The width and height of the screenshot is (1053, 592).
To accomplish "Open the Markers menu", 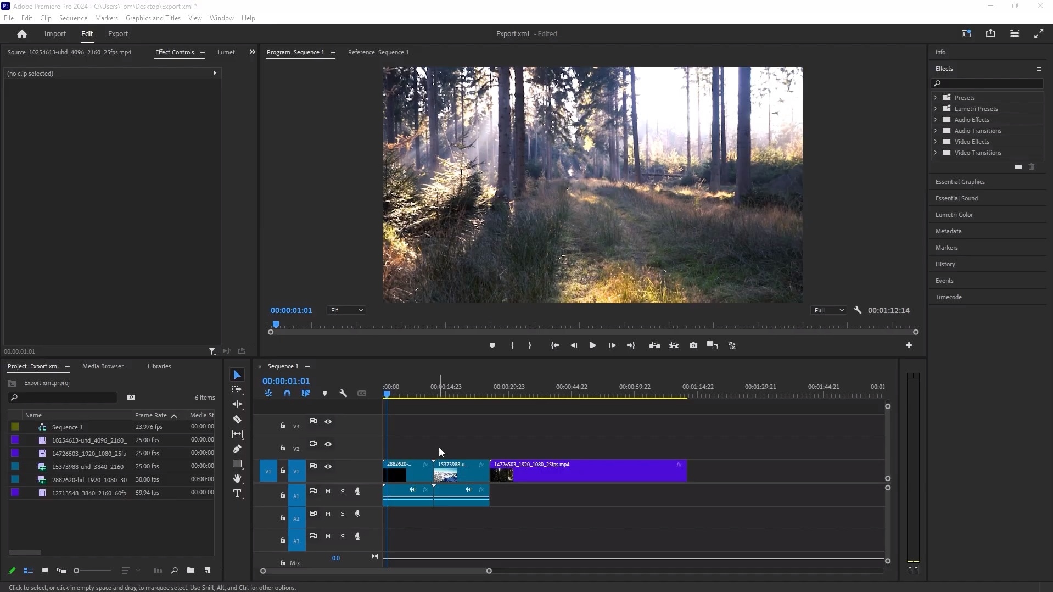I will pyautogui.click(x=106, y=18).
